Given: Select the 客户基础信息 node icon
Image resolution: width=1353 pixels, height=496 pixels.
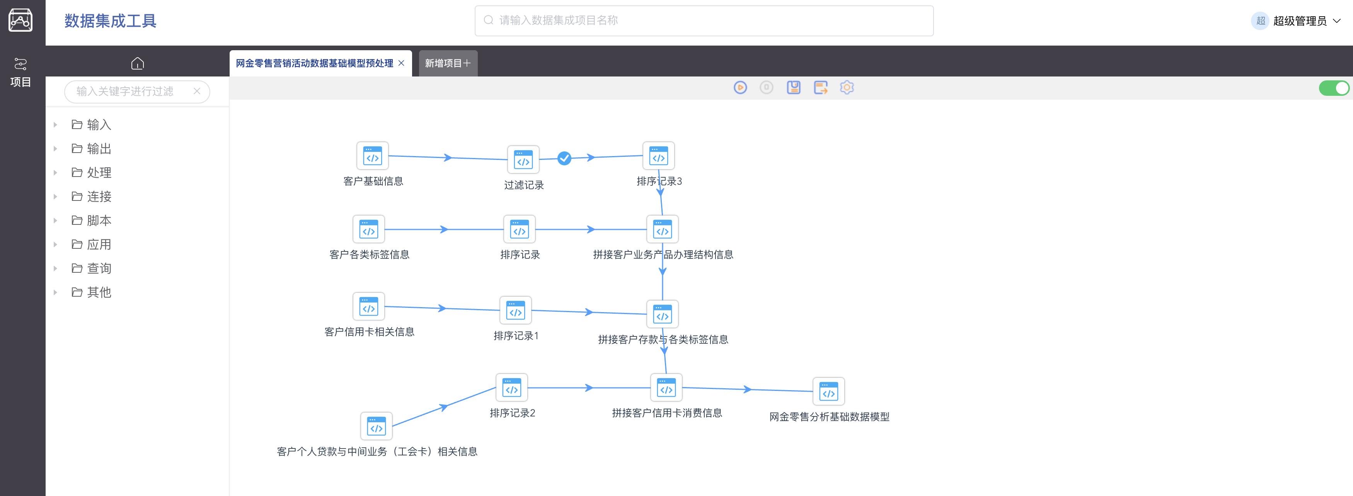Looking at the screenshot, I should point(372,156).
